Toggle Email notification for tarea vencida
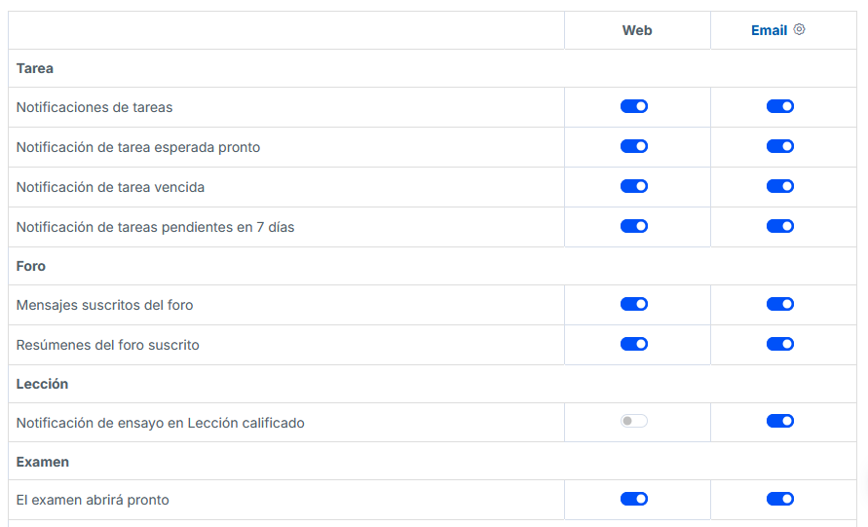Screen dimensions: 868x527 (780, 186)
